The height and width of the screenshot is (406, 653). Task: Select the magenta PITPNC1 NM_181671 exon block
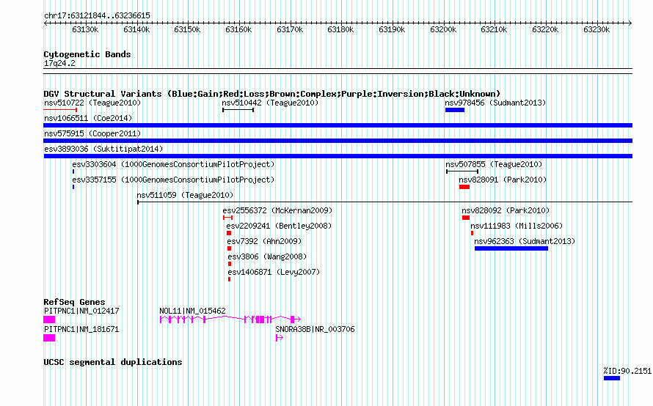[x=49, y=338]
